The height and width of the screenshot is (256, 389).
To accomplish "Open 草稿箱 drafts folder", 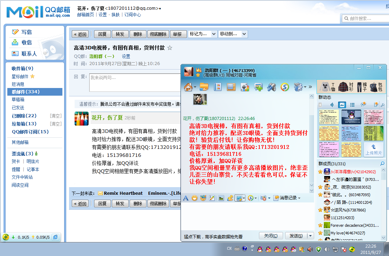I will click(x=18, y=99).
